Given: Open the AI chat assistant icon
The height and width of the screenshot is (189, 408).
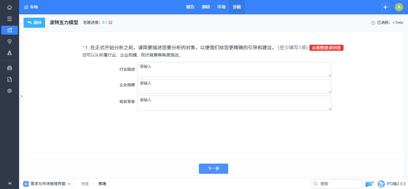Looking at the screenshot, I should click(369, 184).
